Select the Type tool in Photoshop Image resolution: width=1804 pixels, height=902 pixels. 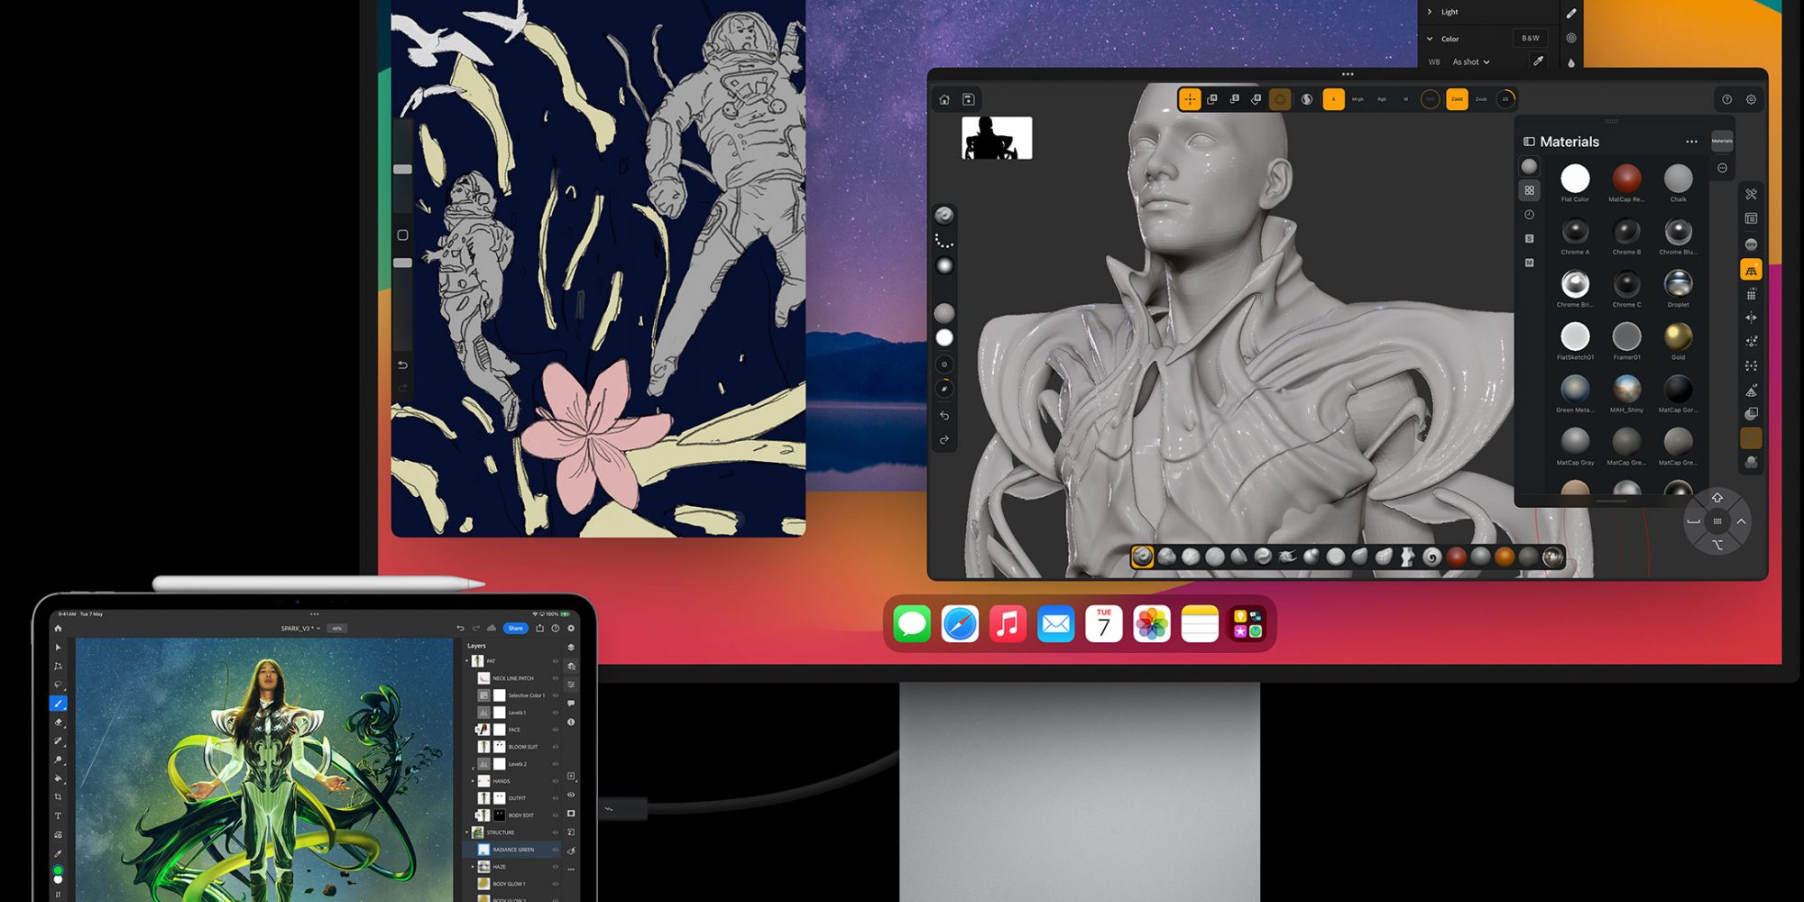click(58, 816)
